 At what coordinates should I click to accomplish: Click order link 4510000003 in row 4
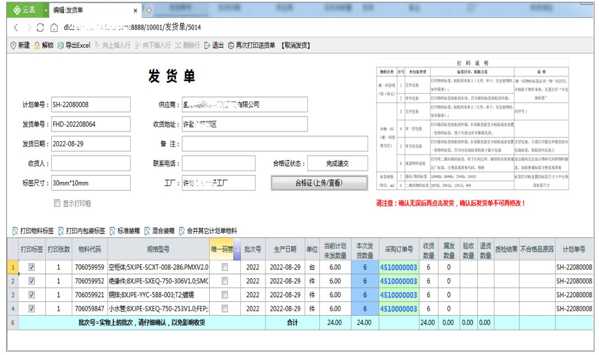(x=398, y=308)
